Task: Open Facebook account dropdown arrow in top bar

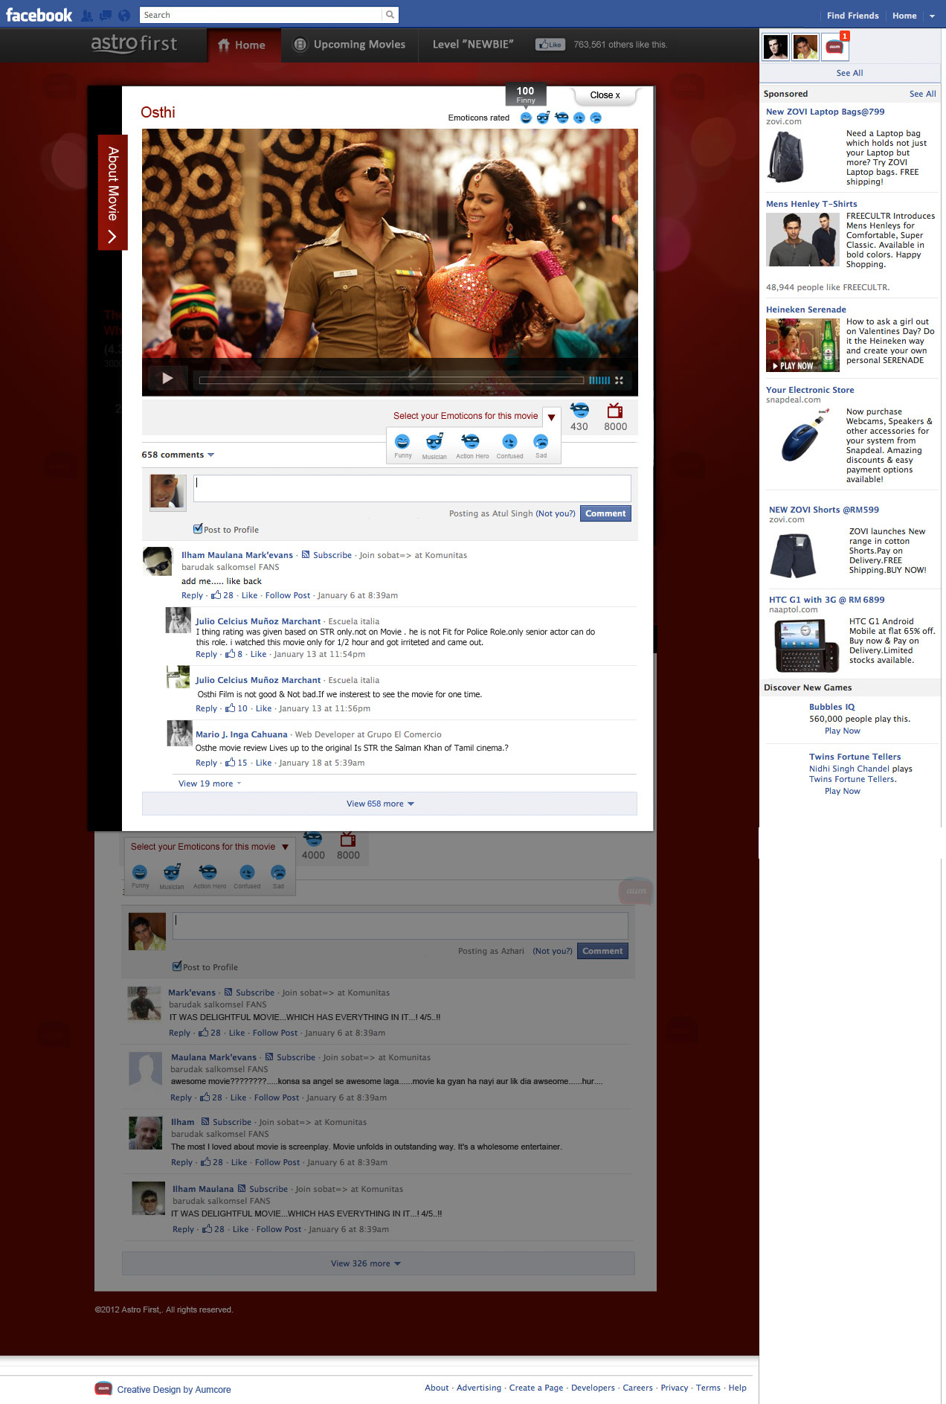Action: (932, 16)
